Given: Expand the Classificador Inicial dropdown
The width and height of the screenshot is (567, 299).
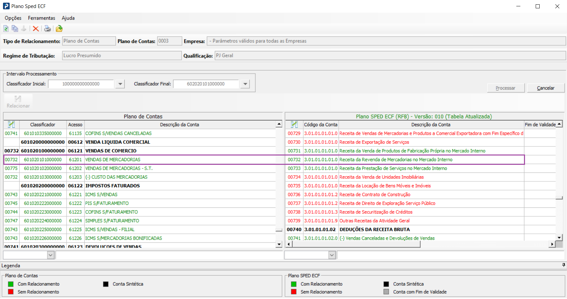Looking at the screenshot, I should click(x=120, y=84).
